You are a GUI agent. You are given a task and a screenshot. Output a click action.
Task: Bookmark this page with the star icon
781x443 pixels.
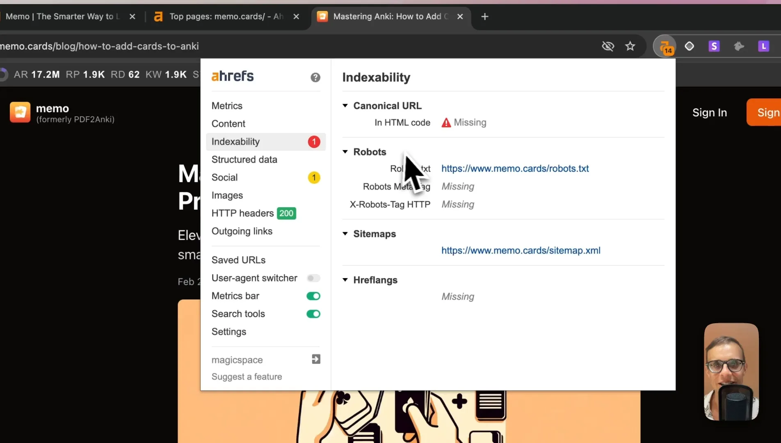click(x=630, y=46)
